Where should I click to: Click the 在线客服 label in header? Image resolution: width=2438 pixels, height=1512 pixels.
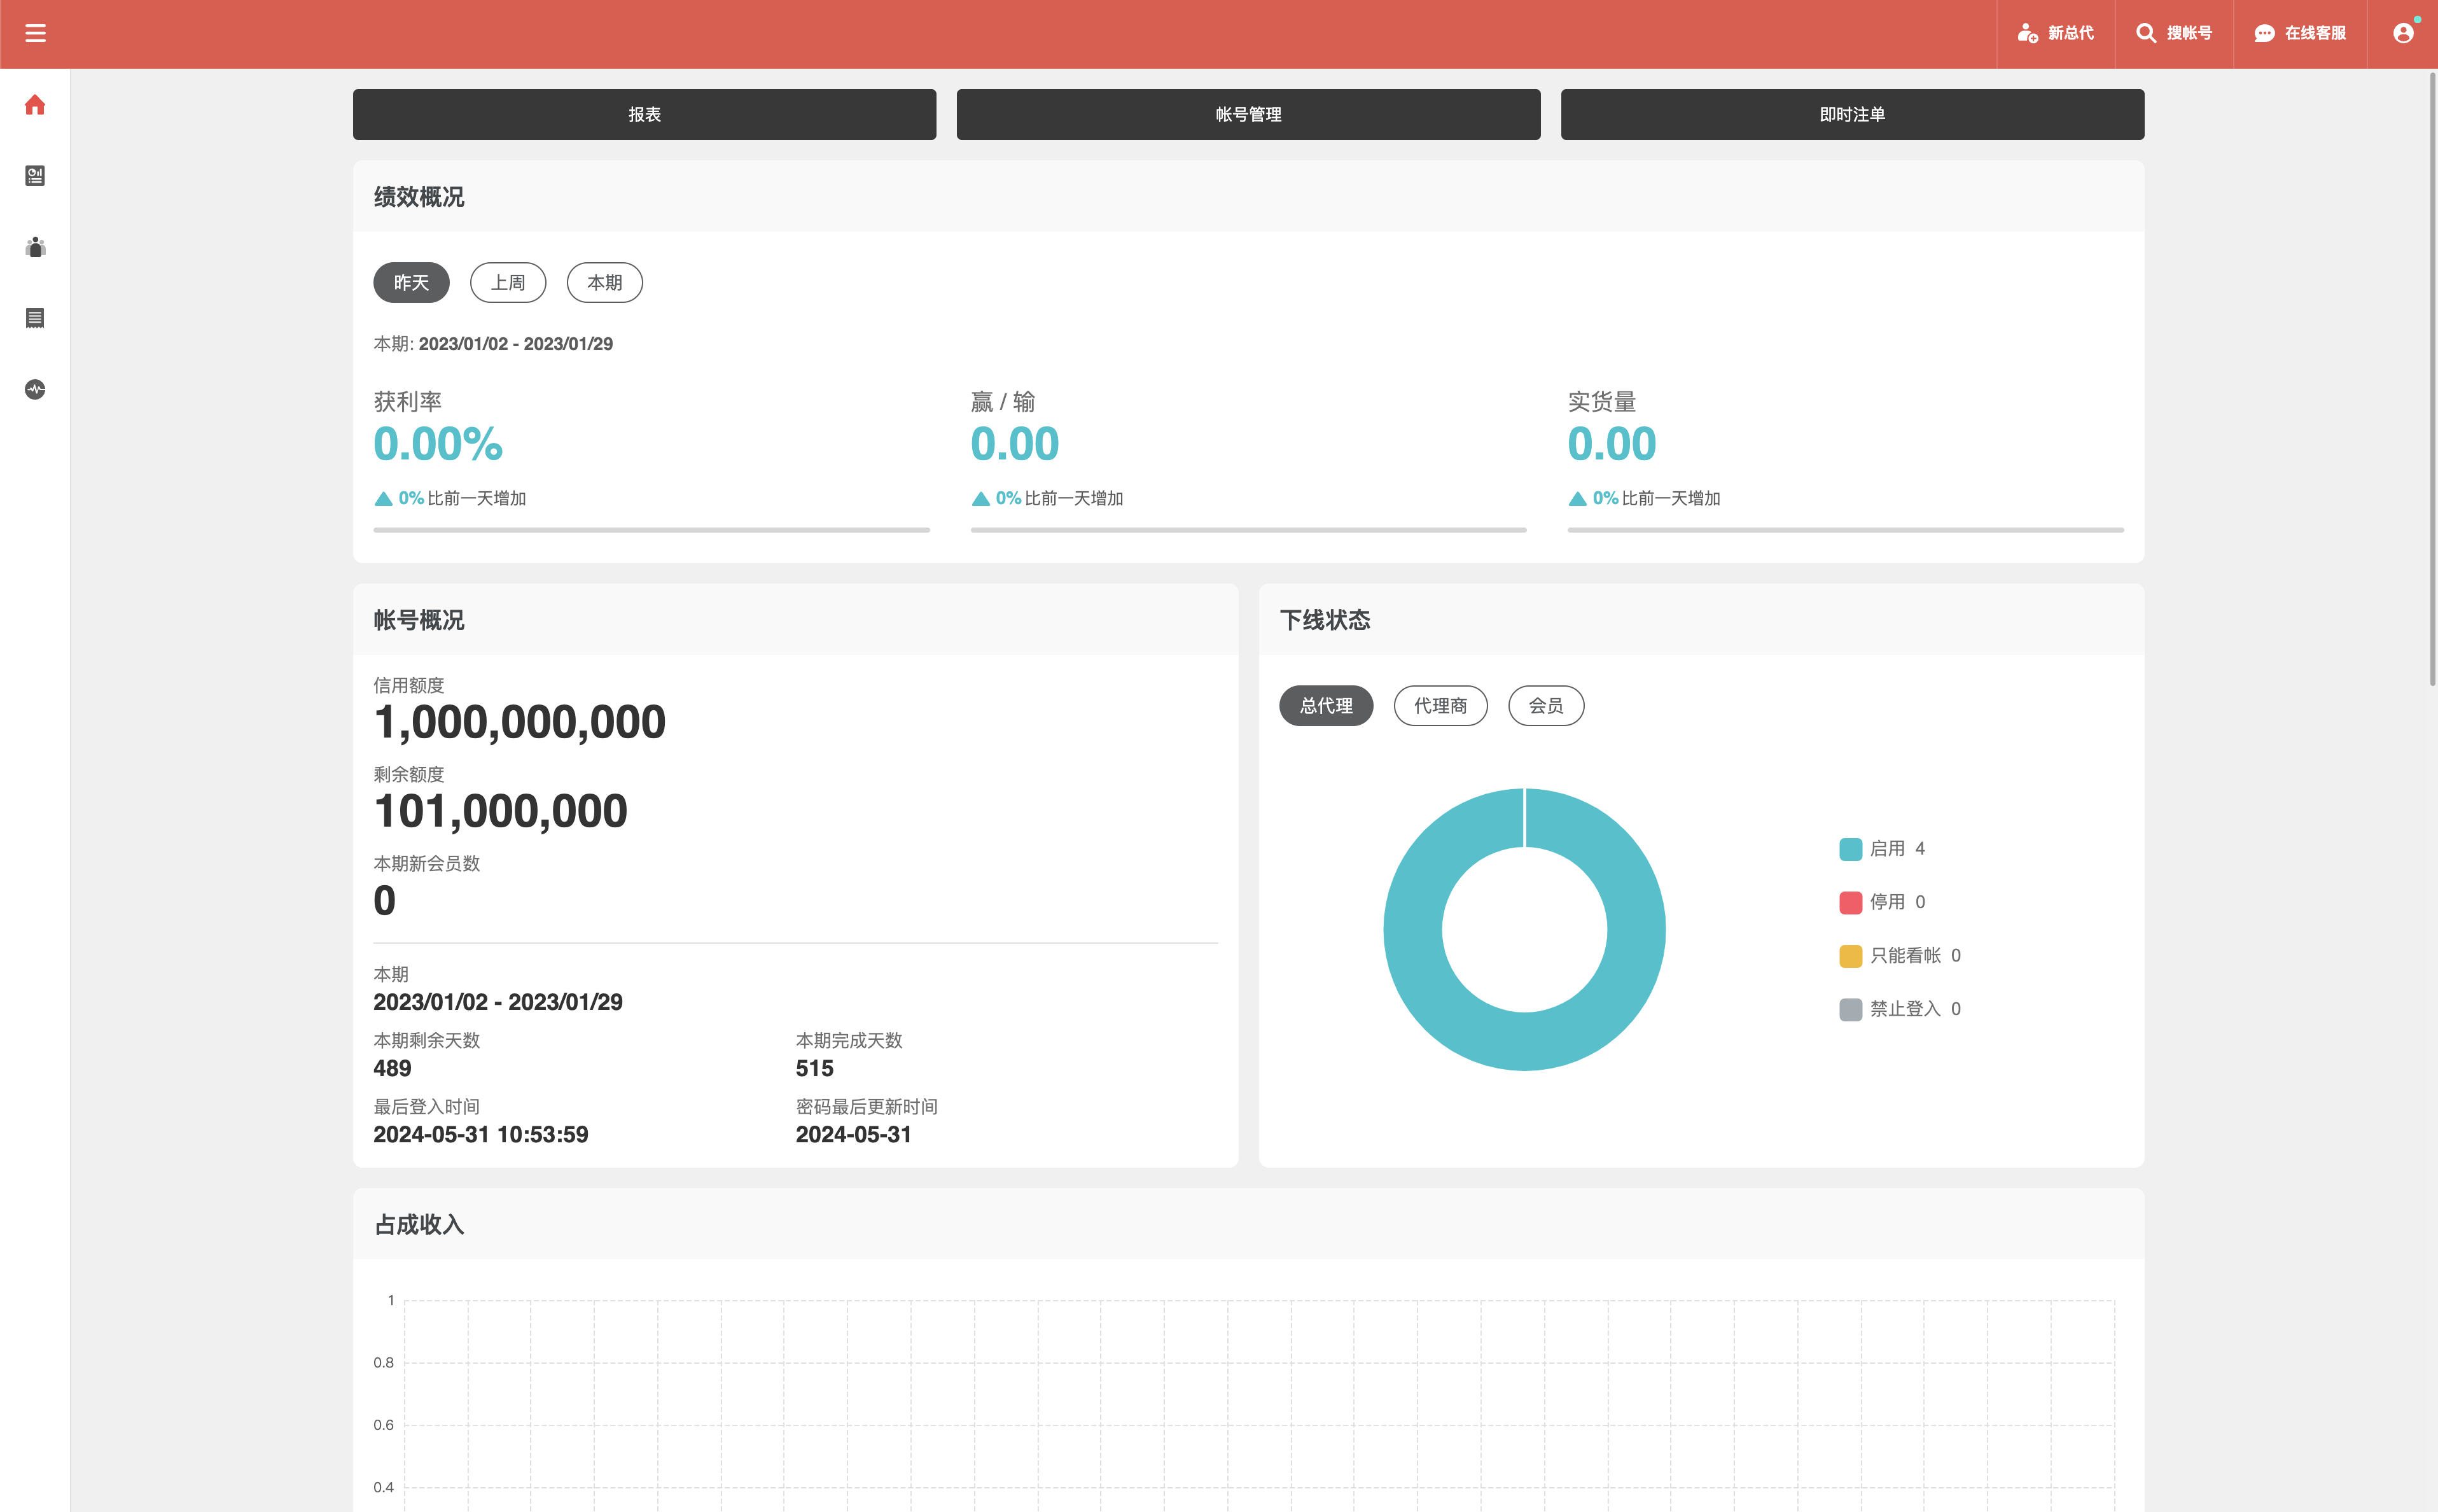(x=2315, y=33)
